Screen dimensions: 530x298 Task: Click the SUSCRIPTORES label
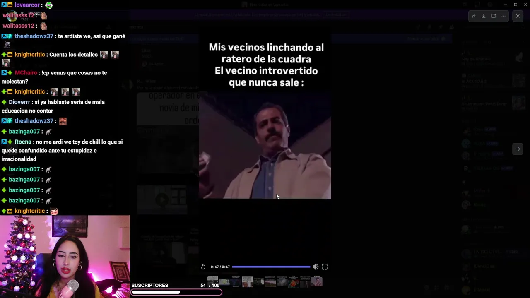click(x=150, y=285)
